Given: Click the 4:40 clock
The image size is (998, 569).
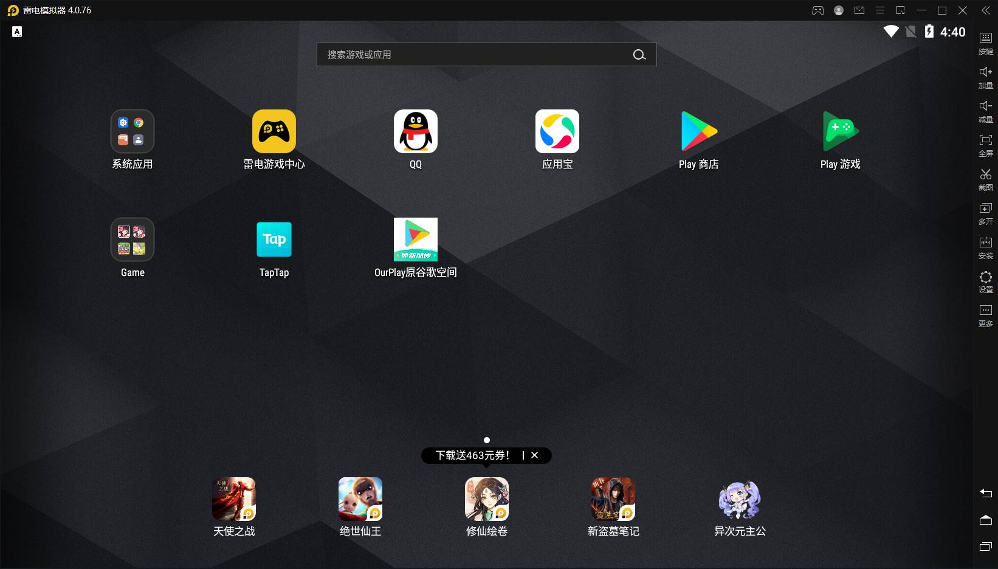Looking at the screenshot, I should pyautogui.click(x=953, y=32).
